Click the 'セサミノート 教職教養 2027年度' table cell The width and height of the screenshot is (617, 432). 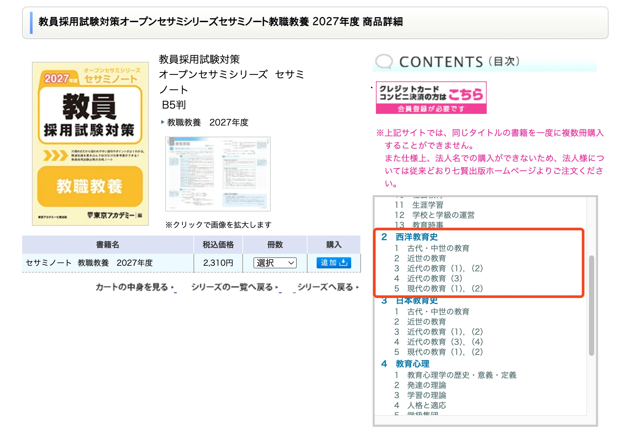[x=108, y=263]
